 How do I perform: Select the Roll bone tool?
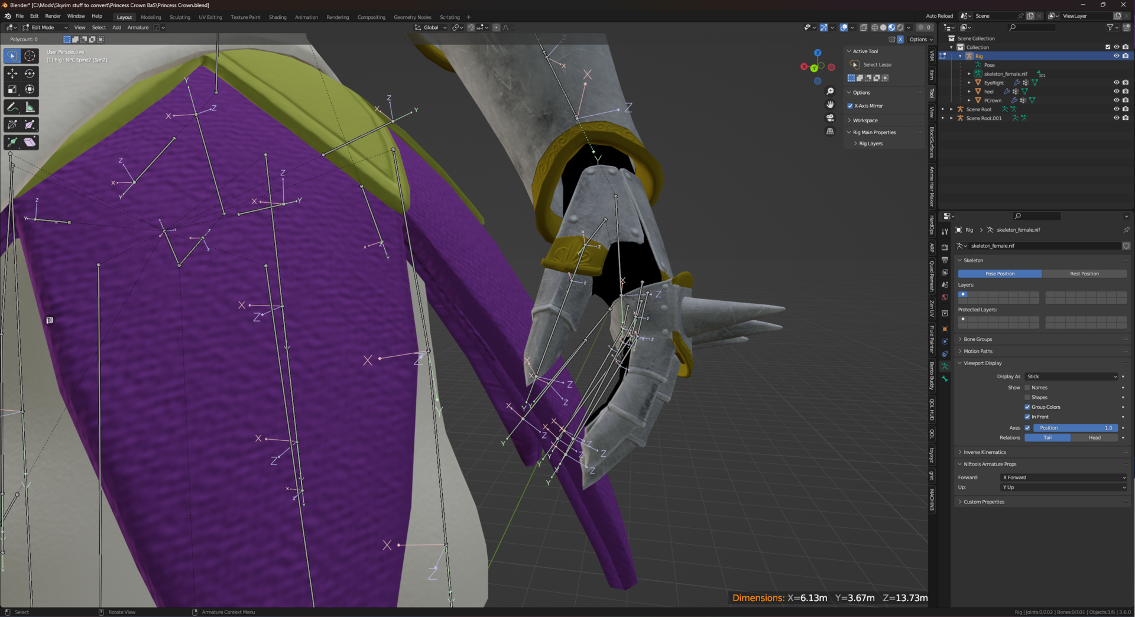click(12, 125)
